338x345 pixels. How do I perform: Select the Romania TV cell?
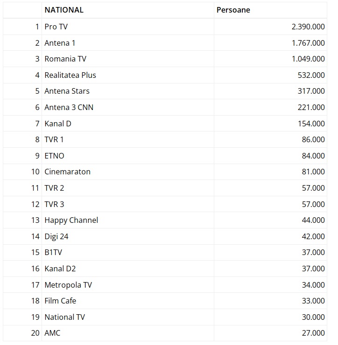(x=65, y=59)
